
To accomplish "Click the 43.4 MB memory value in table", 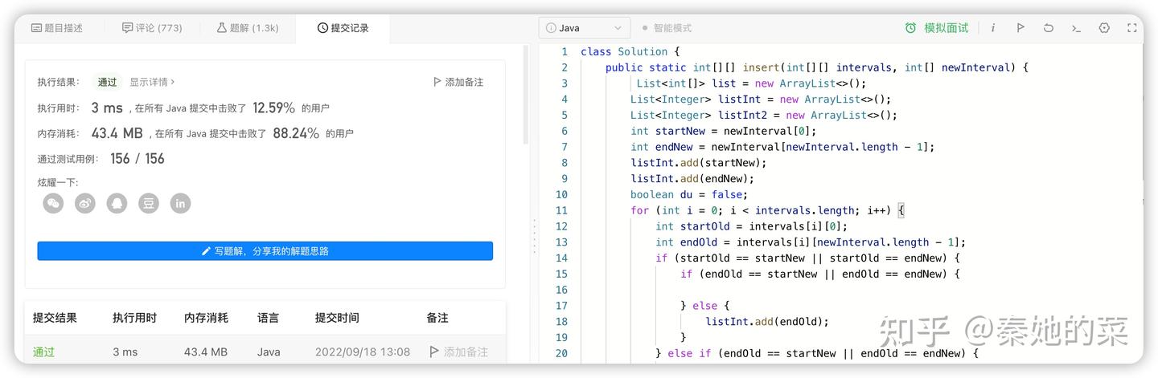I will (206, 352).
